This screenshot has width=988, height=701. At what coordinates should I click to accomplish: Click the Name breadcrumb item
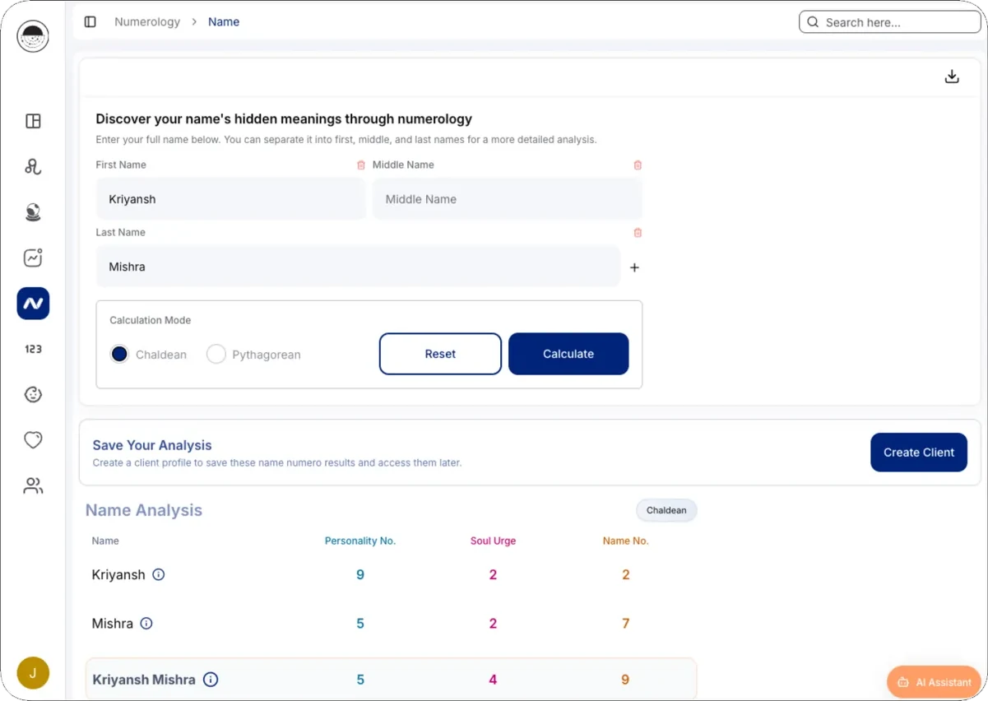[x=224, y=22]
